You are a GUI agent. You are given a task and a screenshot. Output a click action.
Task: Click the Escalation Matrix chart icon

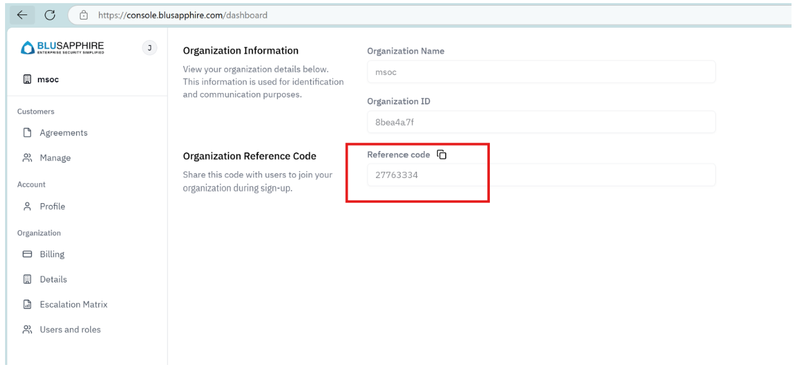(x=27, y=305)
